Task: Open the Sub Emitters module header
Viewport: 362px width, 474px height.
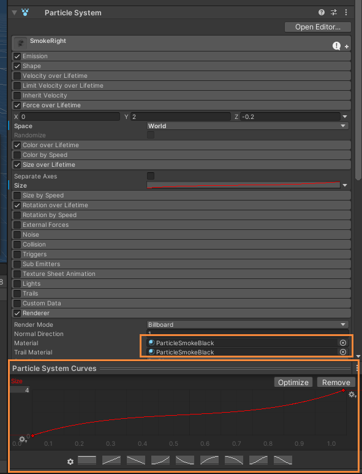Action: (x=181, y=264)
